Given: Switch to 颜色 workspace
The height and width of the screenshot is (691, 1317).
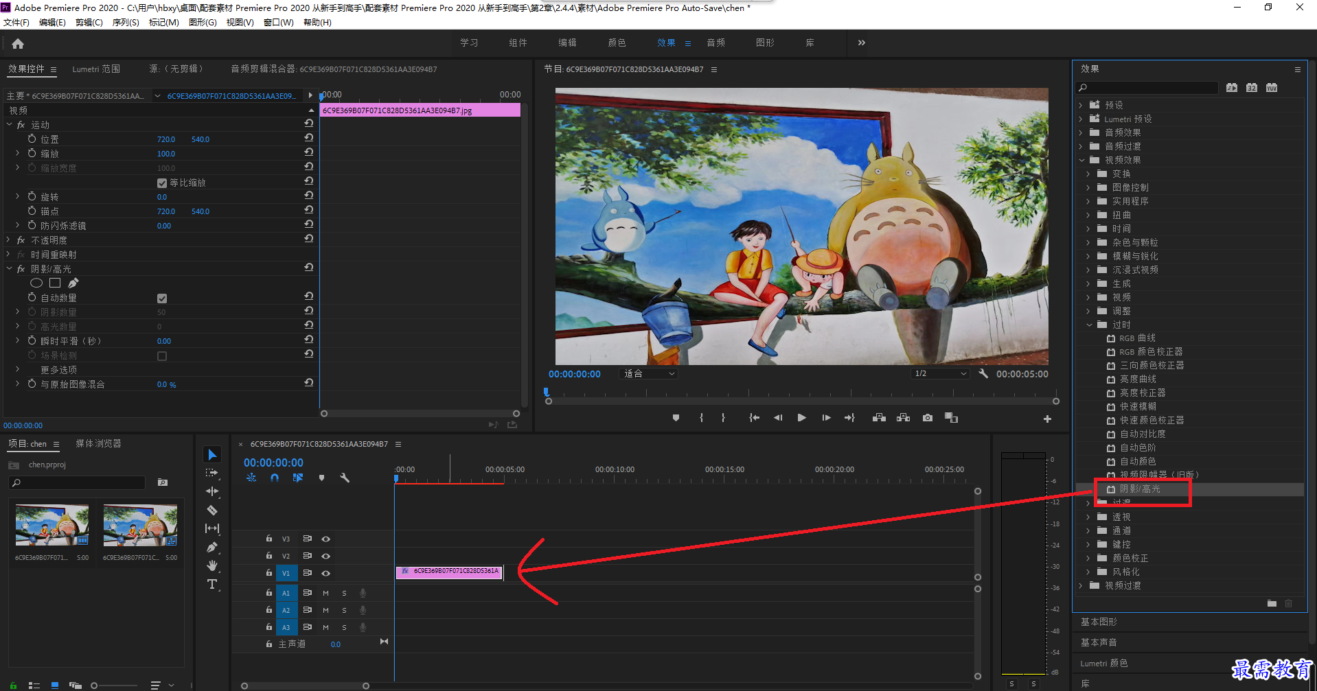Looking at the screenshot, I should (x=617, y=43).
